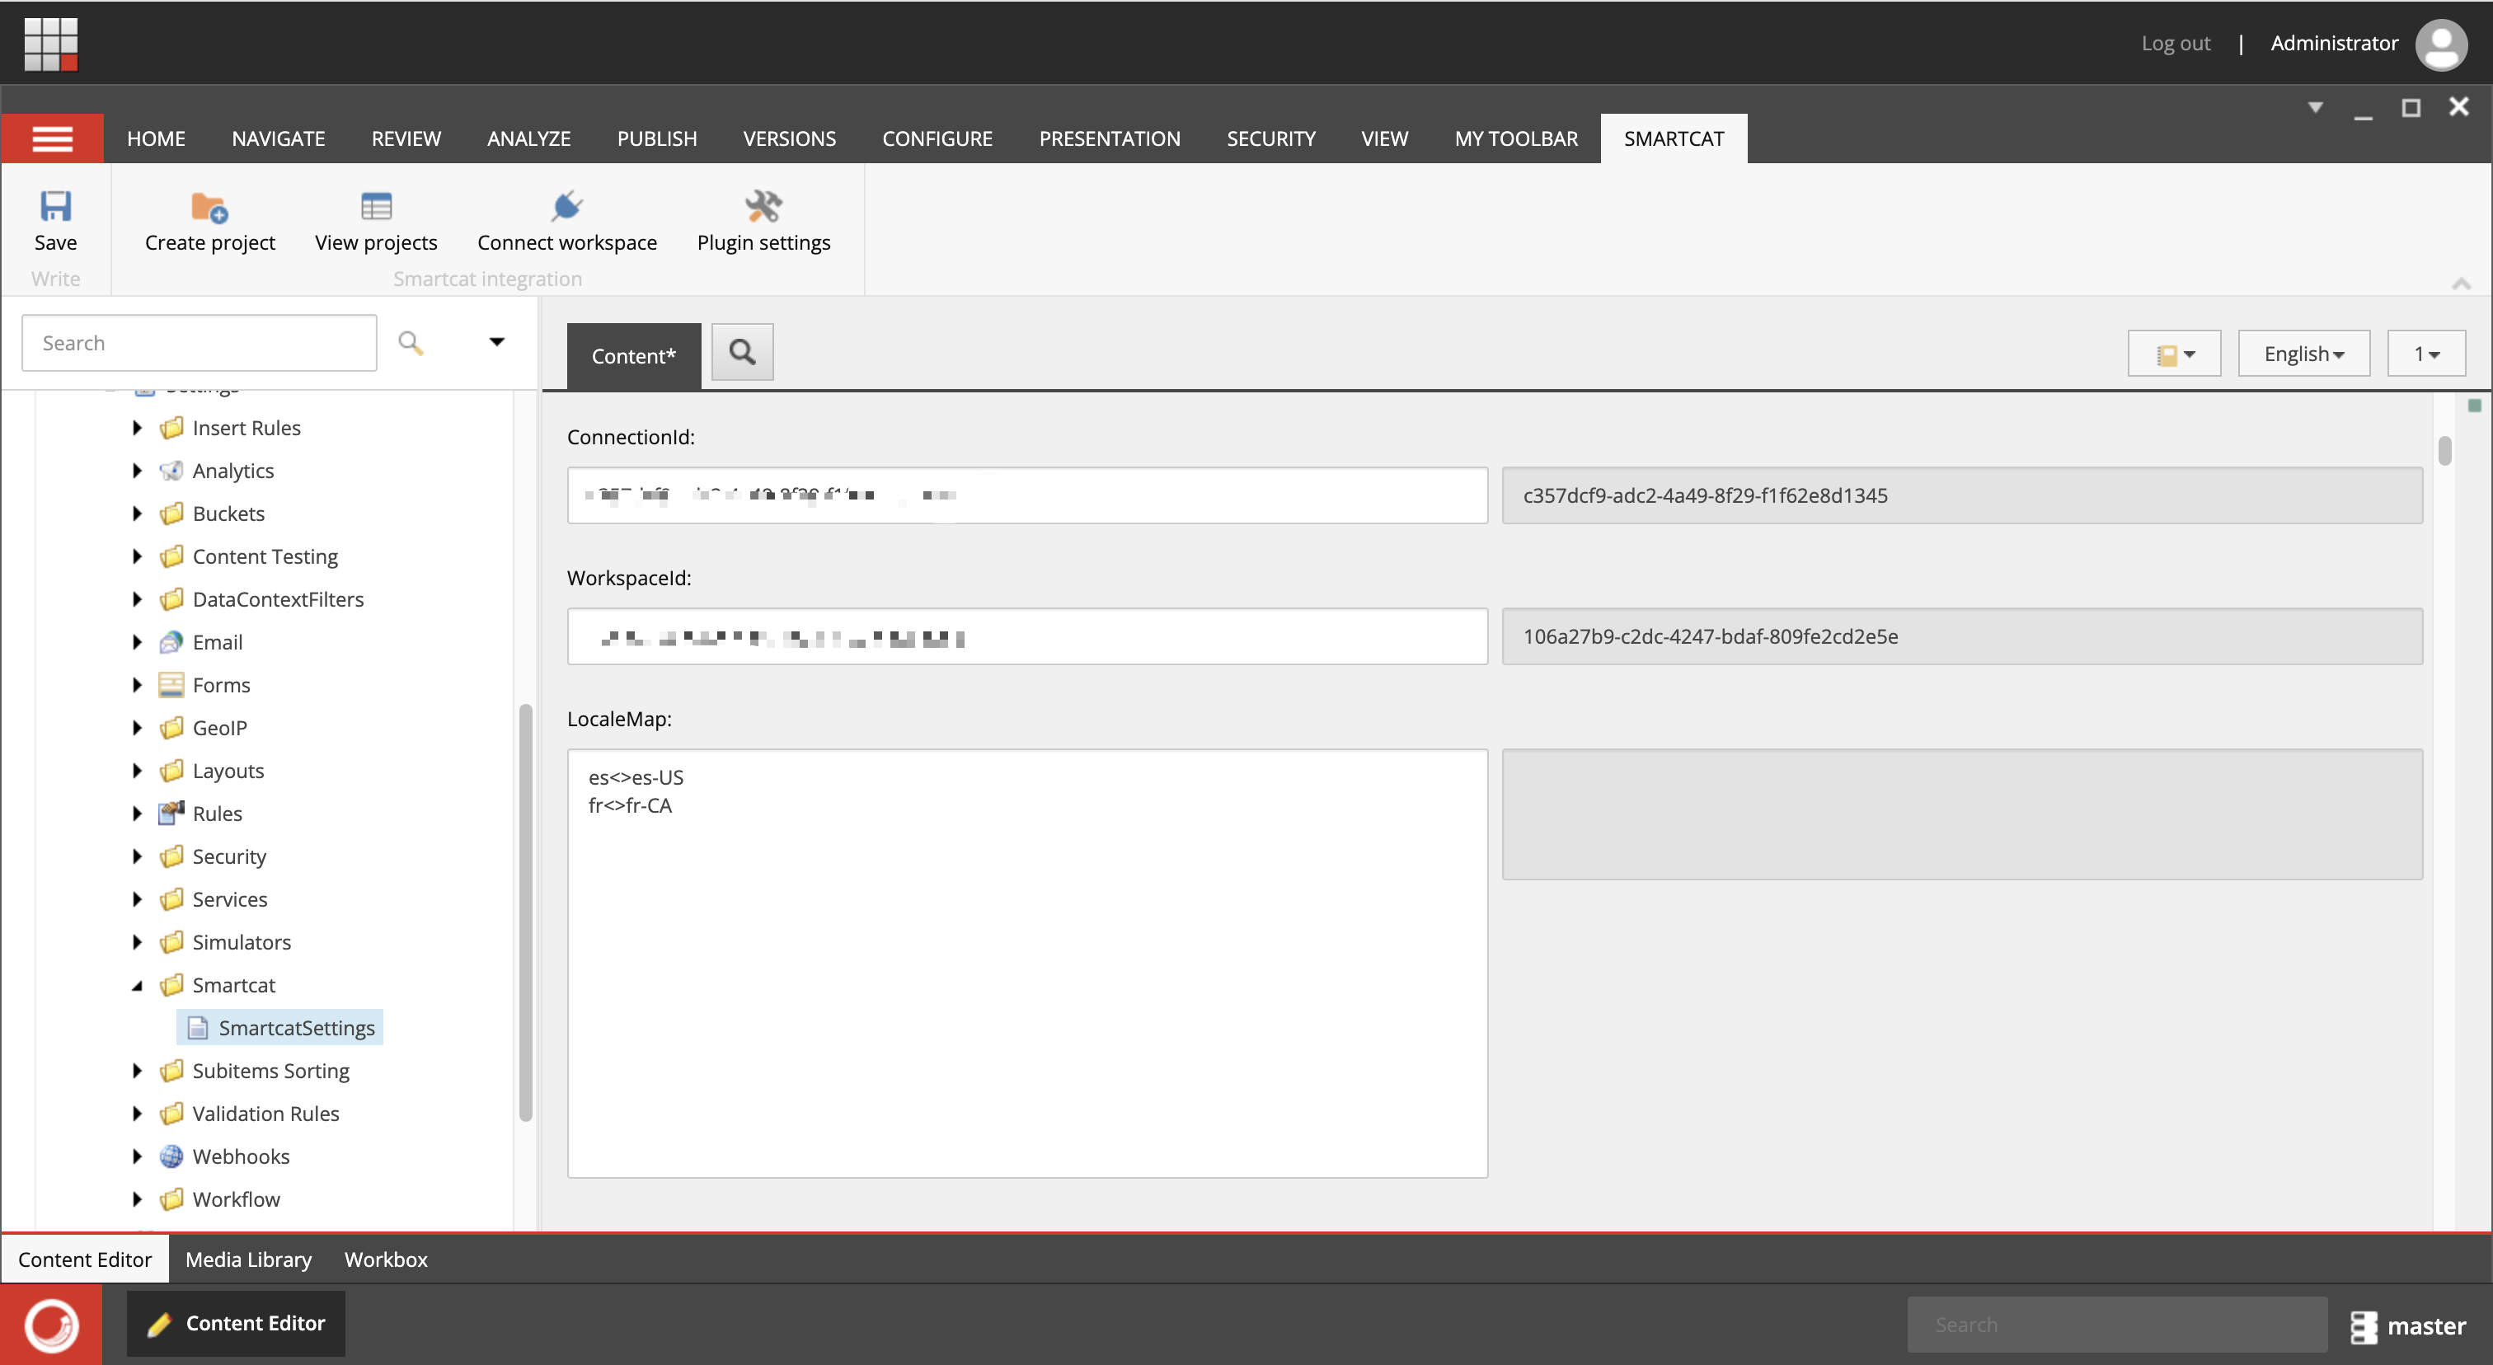Click the Rules item icon
The width and height of the screenshot is (2493, 1365).
pyautogui.click(x=171, y=814)
